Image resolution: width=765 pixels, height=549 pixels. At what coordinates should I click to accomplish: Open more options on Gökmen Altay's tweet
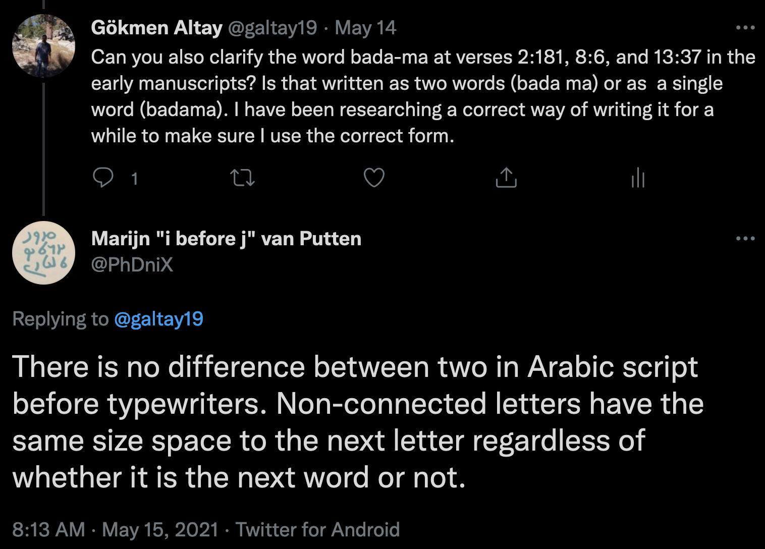745,28
